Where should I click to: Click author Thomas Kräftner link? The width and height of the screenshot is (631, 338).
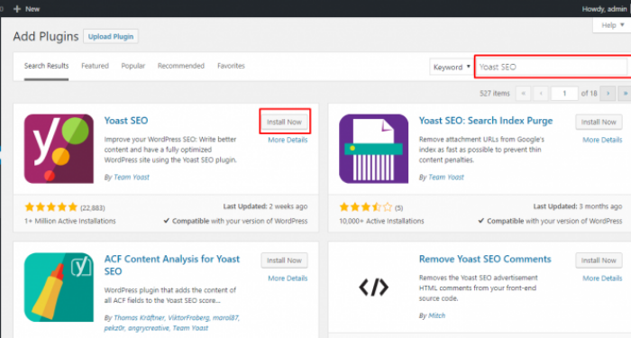point(139,318)
